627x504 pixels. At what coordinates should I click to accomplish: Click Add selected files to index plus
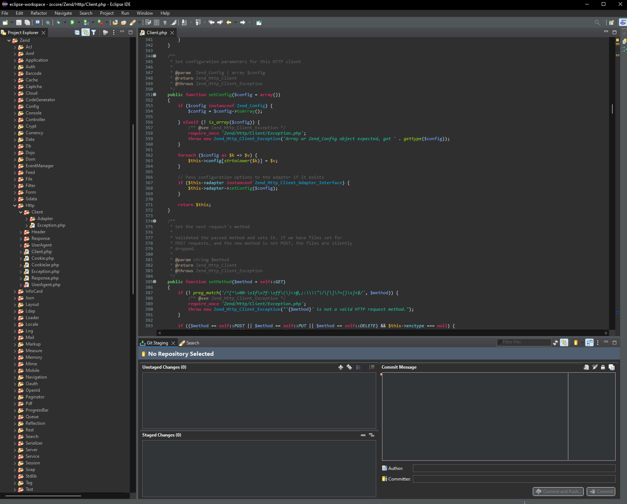point(341,367)
